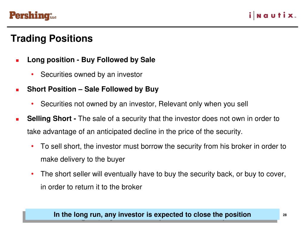The image size is (305, 229).
Task: Click the blue banner about closing the position
Action: click(152, 214)
